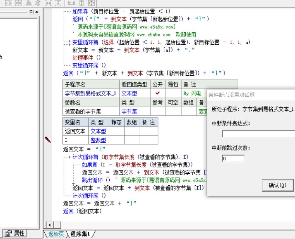Image resolution: width=295 pixels, height=239 pixels.
Task: Select parameter name 被查看的字节集 cell
Action: pyautogui.click(x=91, y=111)
